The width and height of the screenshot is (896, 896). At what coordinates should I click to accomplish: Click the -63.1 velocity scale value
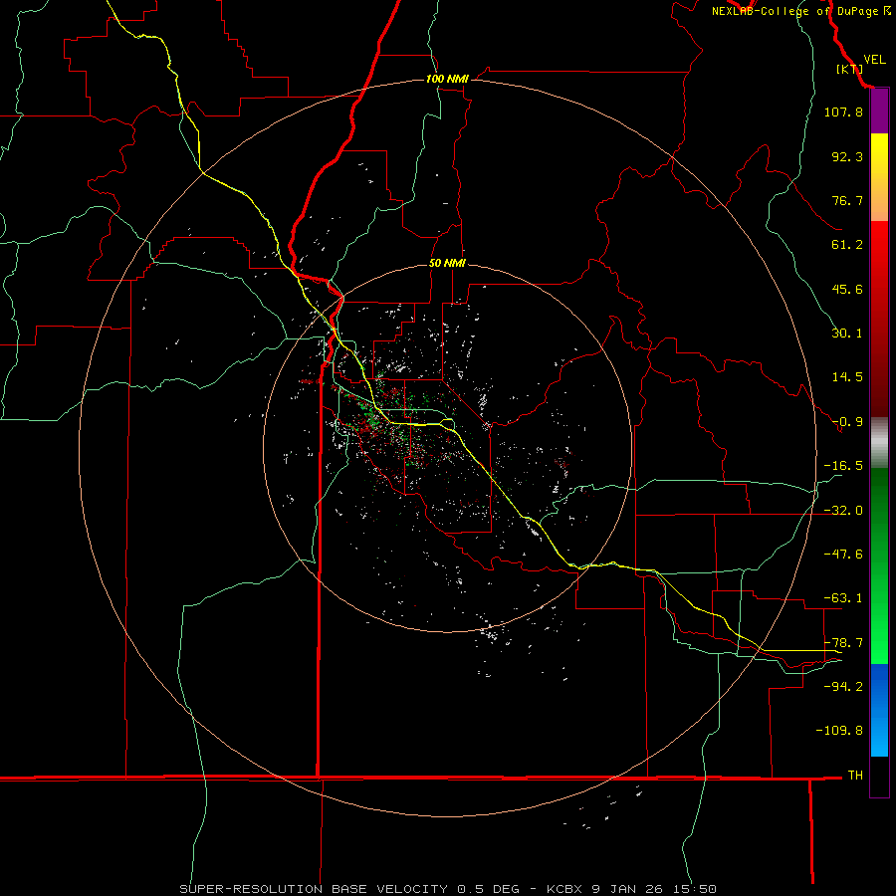coord(843,598)
